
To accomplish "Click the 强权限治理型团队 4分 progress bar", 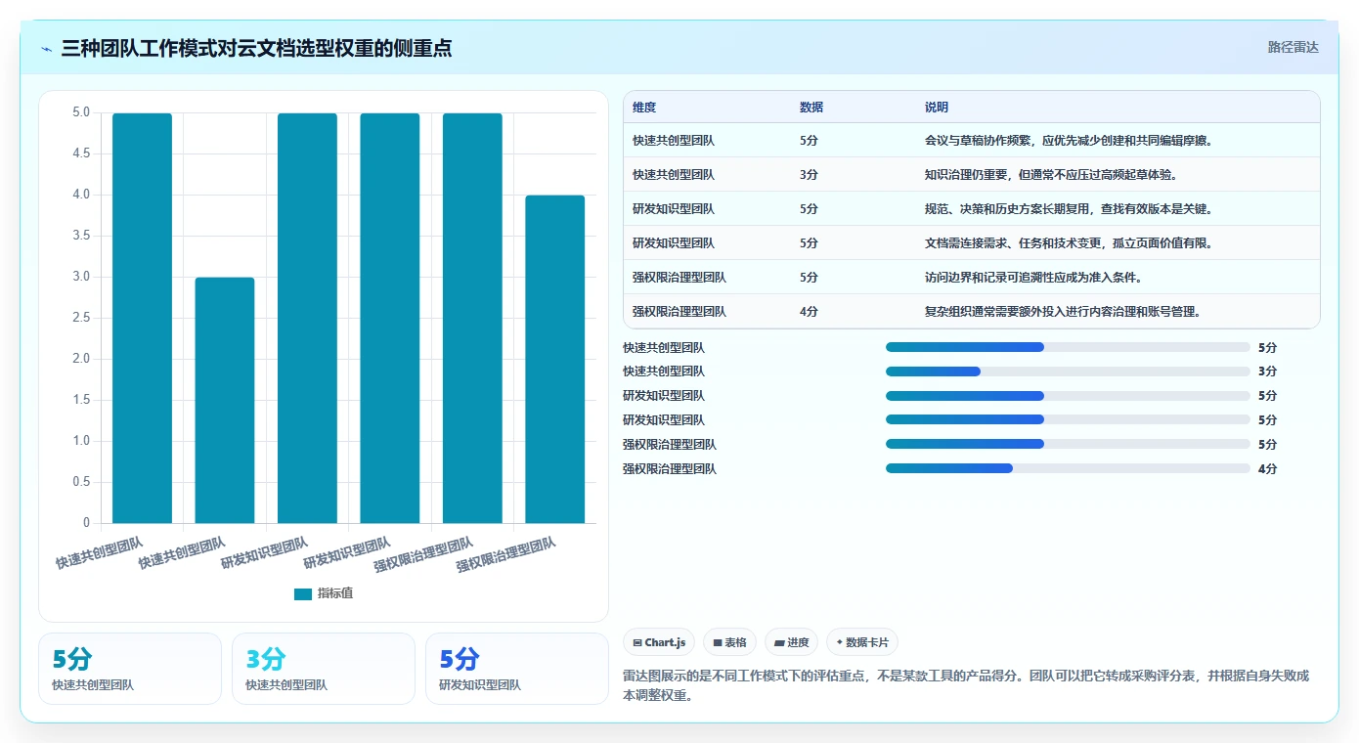I will [x=1068, y=468].
